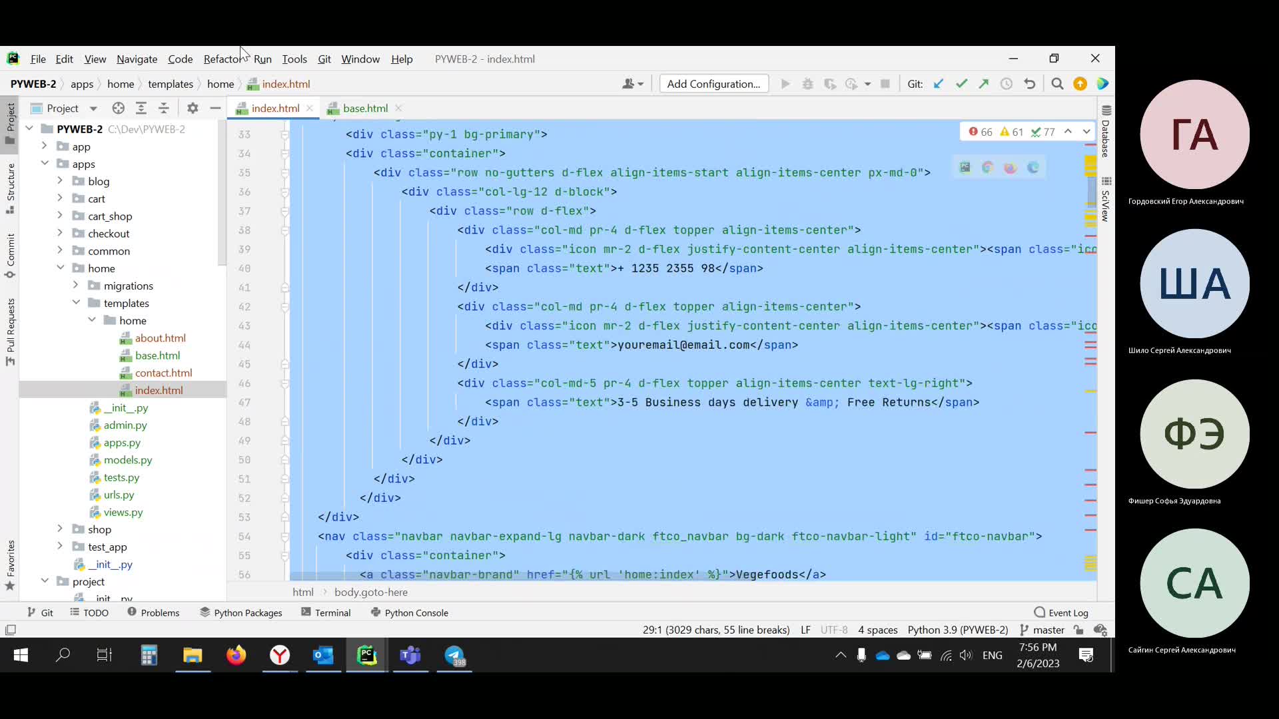
Task: Expand the blog folder in tree
Action: click(59, 180)
